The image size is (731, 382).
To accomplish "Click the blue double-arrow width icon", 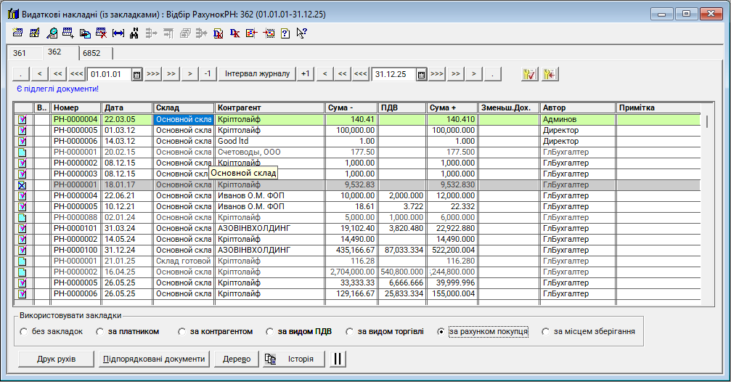I will [118, 33].
